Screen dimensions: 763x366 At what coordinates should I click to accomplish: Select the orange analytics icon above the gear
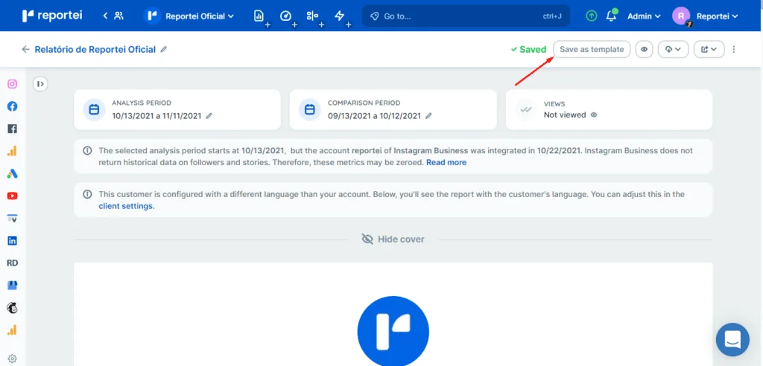coord(12,330)
